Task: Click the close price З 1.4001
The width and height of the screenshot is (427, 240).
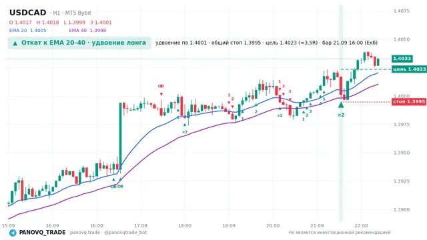Action: tap(101, 23)
